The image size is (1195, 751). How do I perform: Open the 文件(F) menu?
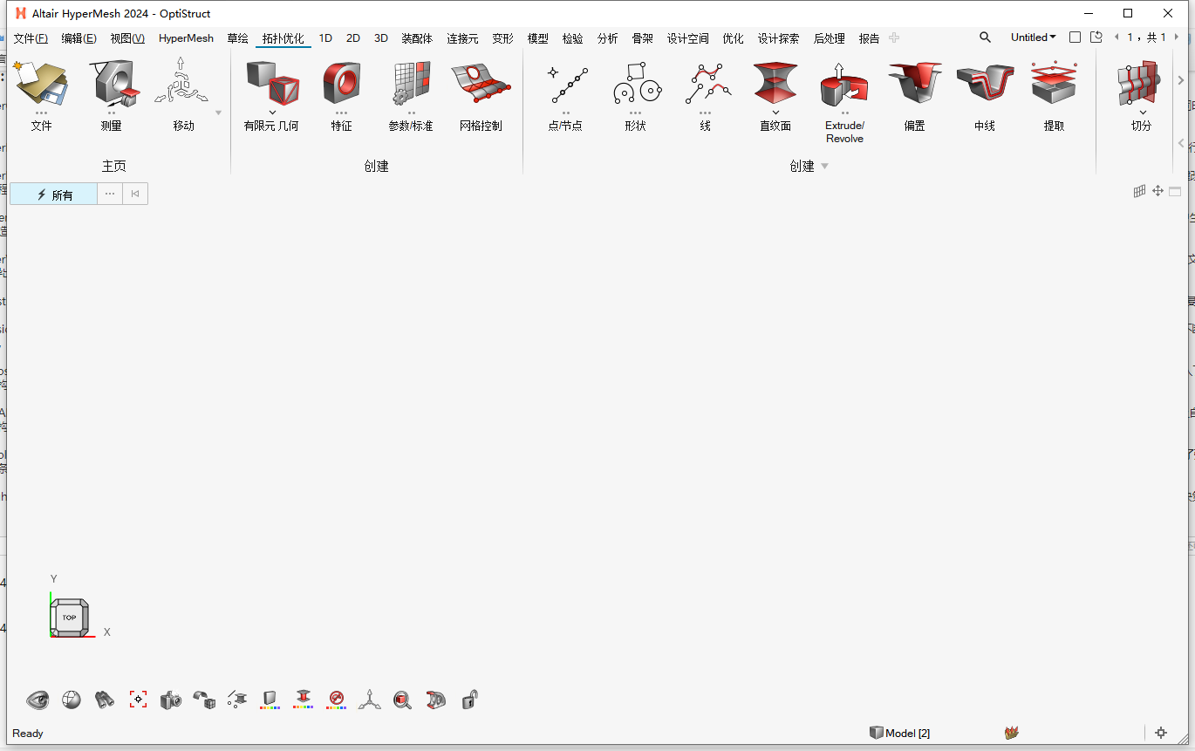pyautogui.click(x=31, y=38)
